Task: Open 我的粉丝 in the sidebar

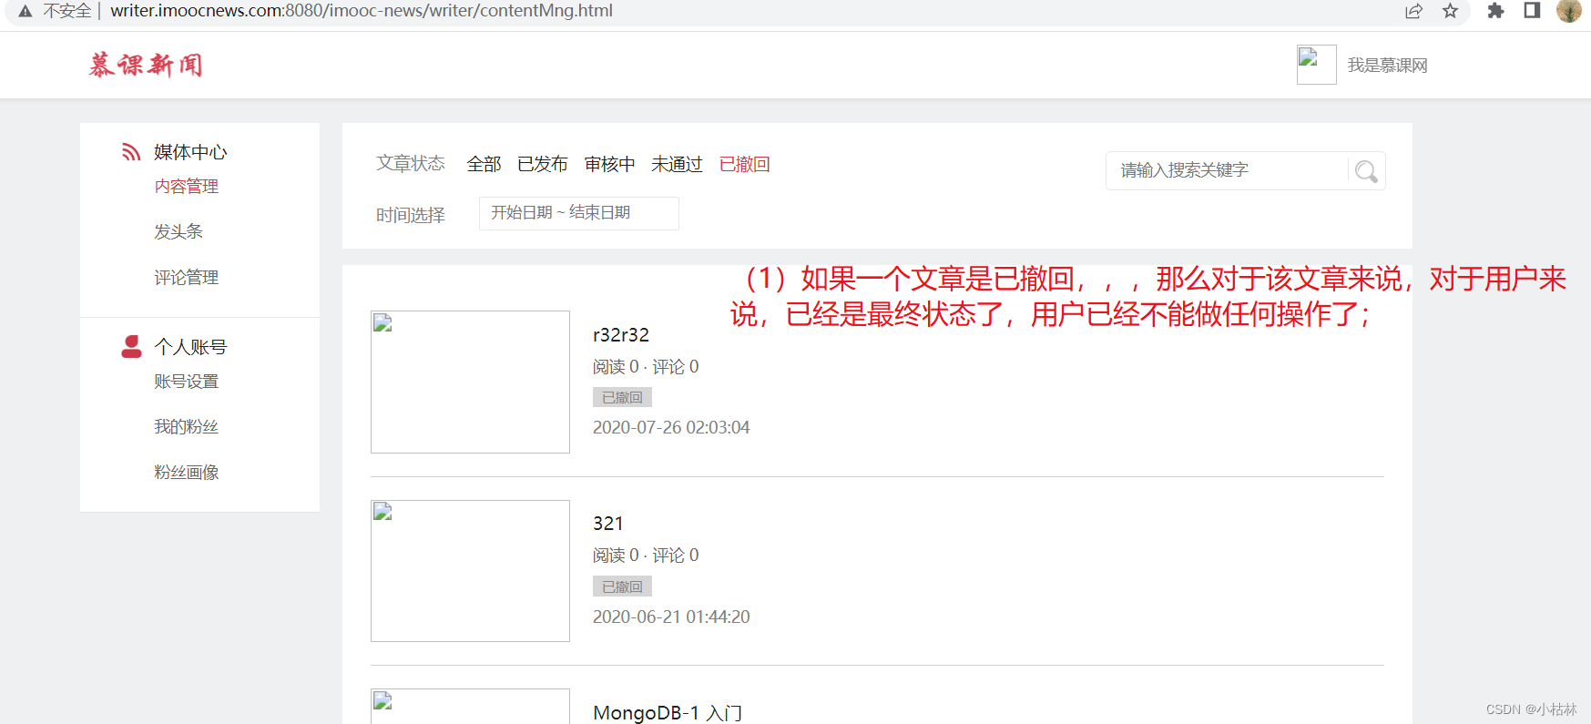Action: tap(186, 426)
